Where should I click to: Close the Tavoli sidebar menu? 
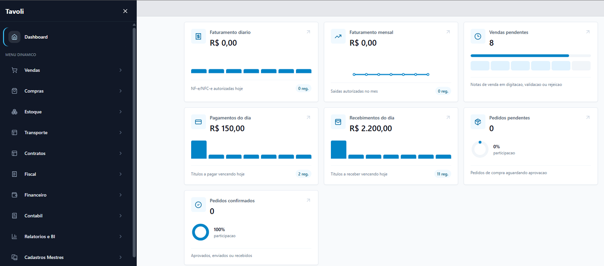point(125,11)
